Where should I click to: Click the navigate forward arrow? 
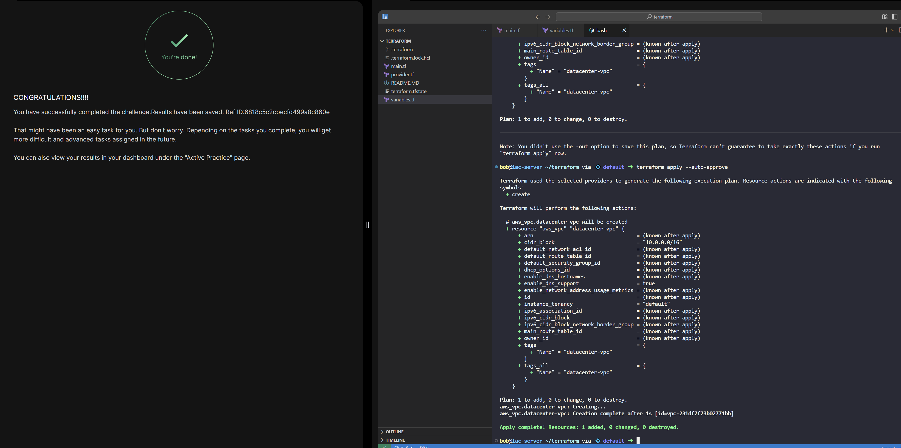pyautogui.click(x=548, y=17)
